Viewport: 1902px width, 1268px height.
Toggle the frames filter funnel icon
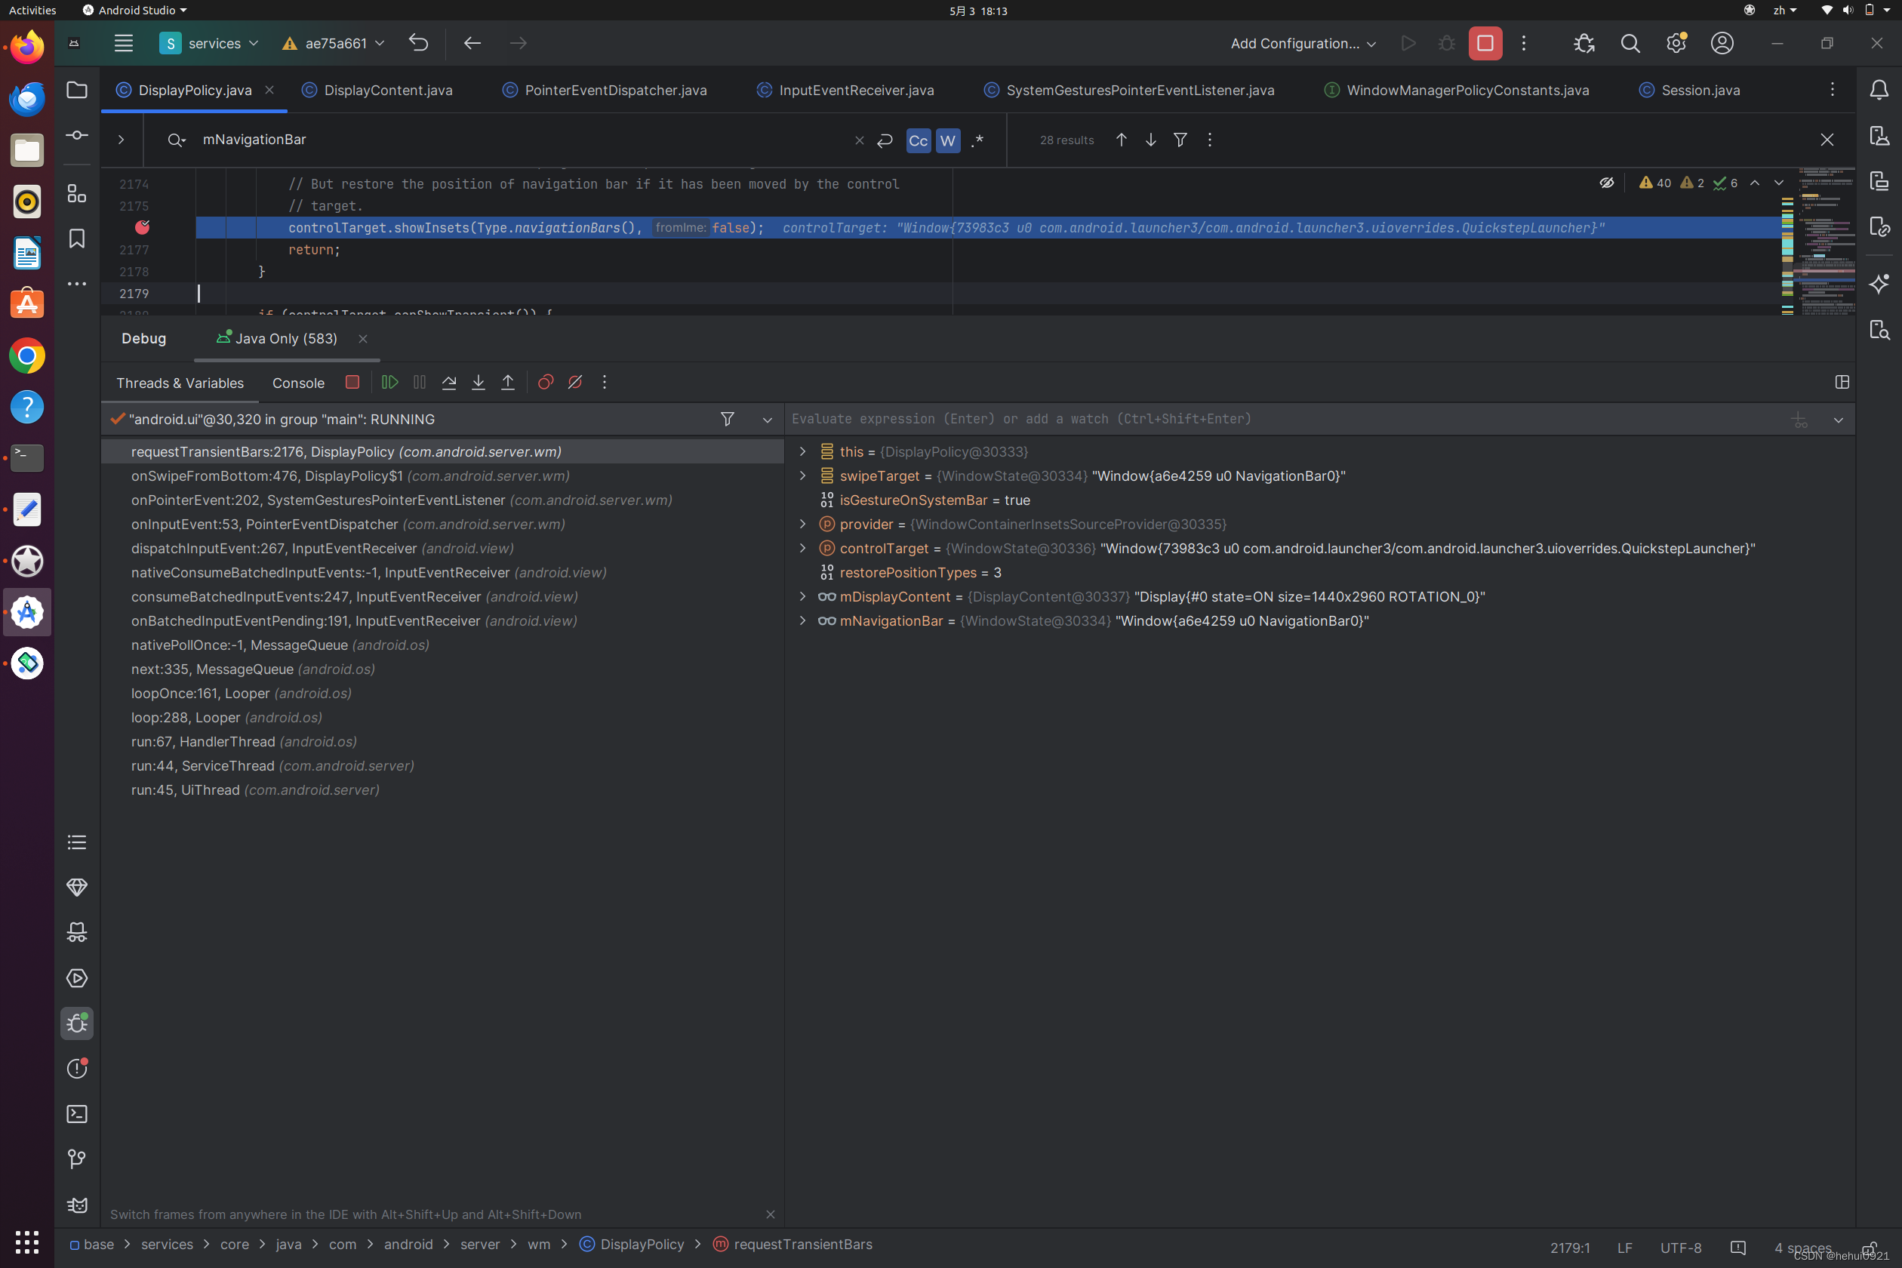point(727,419)
